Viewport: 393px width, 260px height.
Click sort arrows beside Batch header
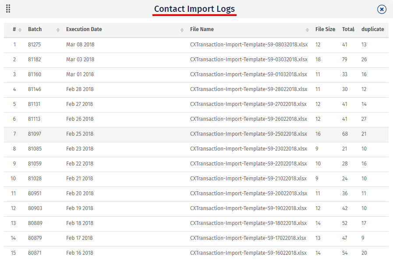tap(58, 30)
